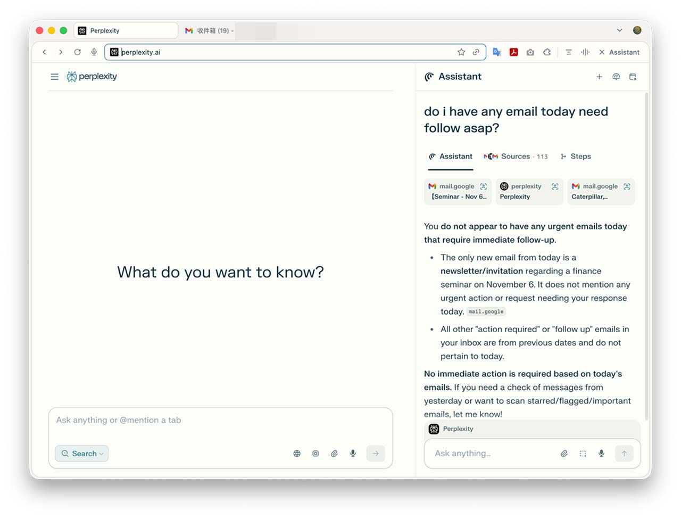This screenshot has width=681, height=518.
Task: Click the microphone icon in main search box
Action: (353, 454)
